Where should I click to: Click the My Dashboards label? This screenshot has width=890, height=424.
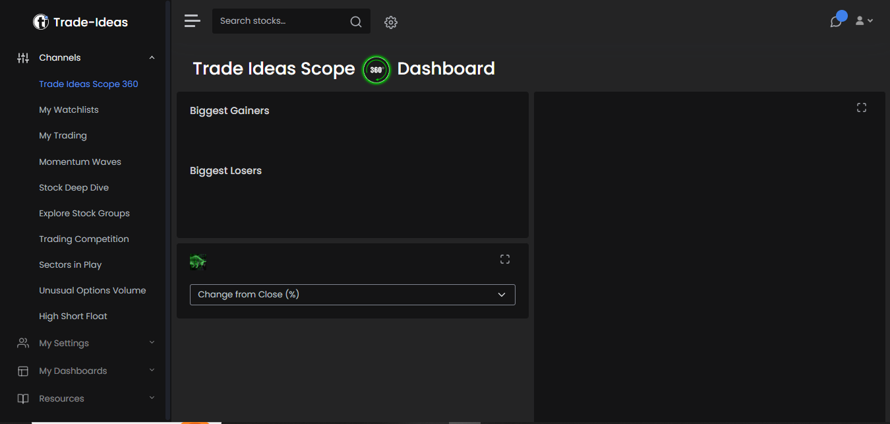pyautogui.click(x=73, y=371)
